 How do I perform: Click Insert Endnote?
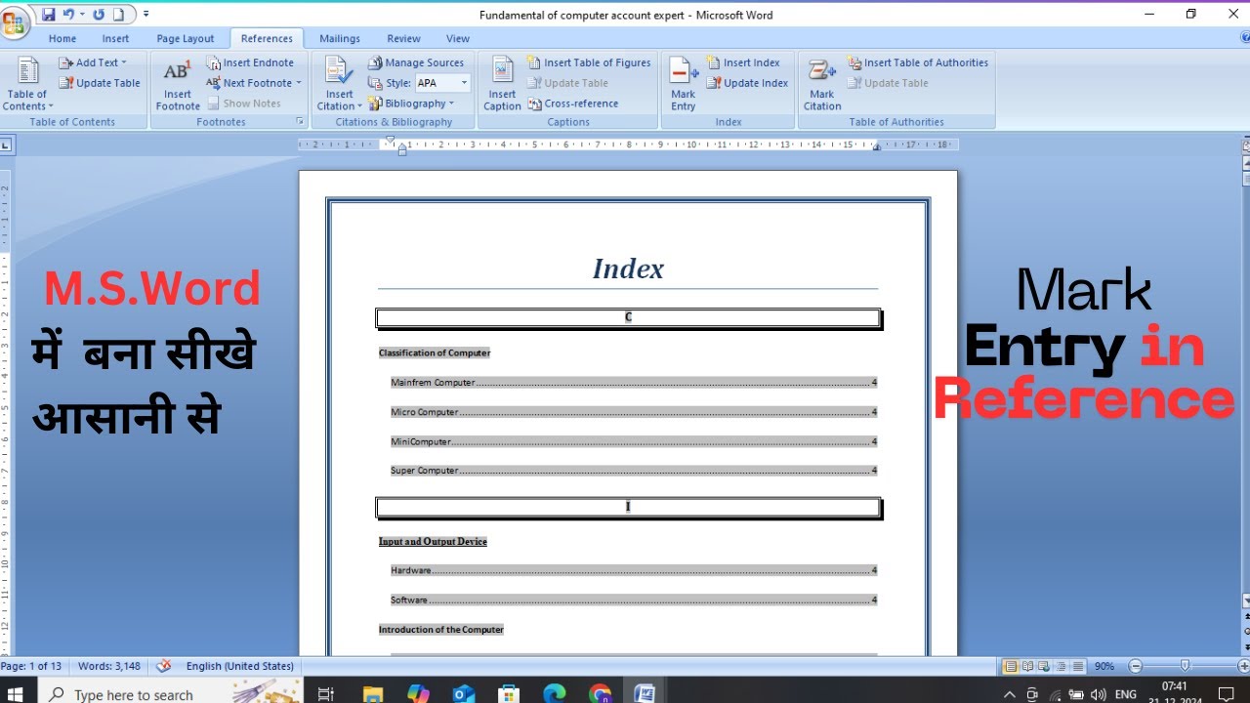tap(250, 62)
